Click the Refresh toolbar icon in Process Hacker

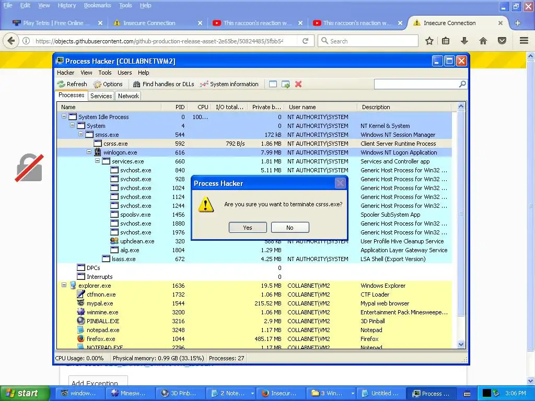tap(72, 84)
